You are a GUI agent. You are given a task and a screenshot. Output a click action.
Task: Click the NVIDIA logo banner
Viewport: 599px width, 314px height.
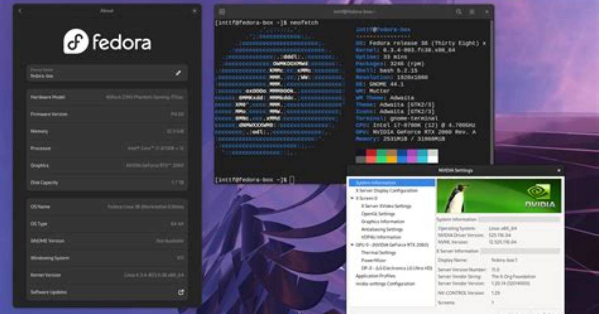coord(499,195)
